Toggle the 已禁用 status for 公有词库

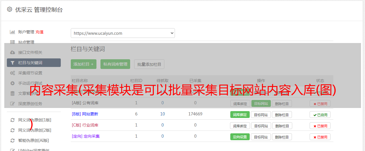point(320,104)
